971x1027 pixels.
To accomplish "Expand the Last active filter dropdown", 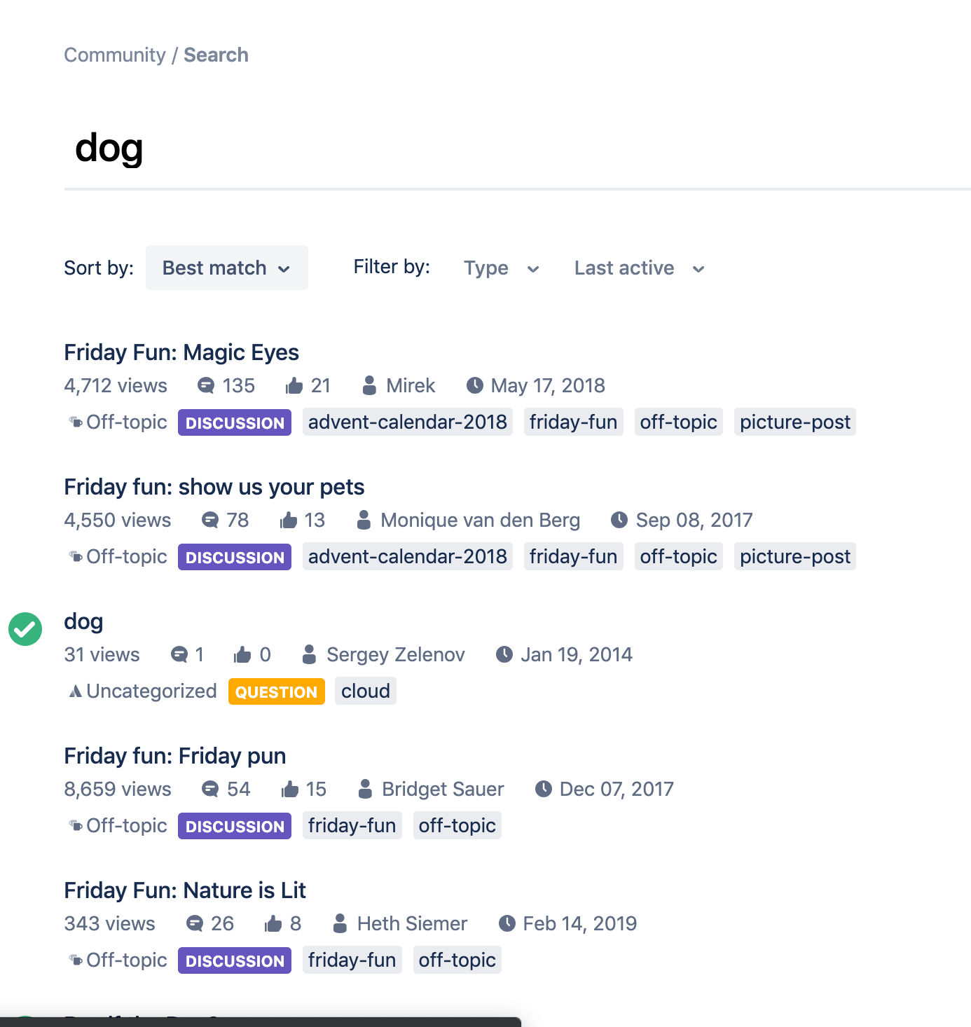I will click(639, 268).
